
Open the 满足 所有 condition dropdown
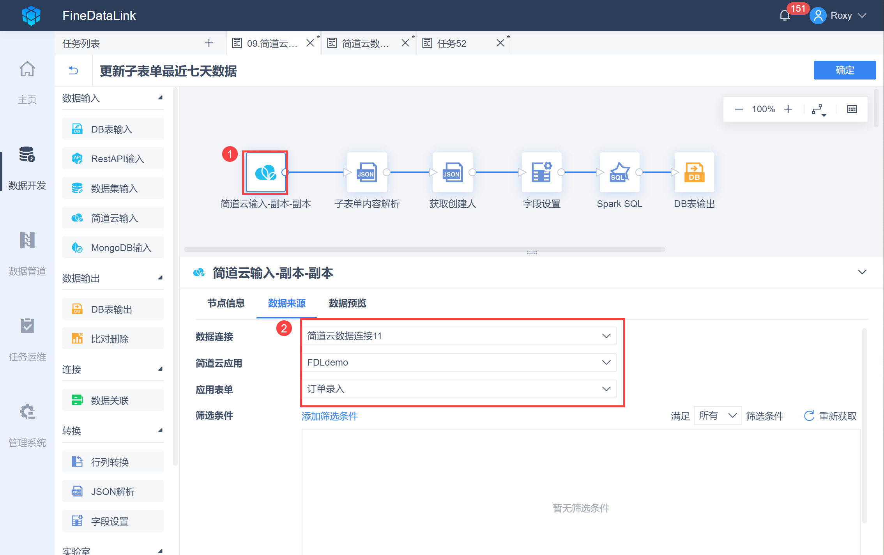click(x=718, y=416)
